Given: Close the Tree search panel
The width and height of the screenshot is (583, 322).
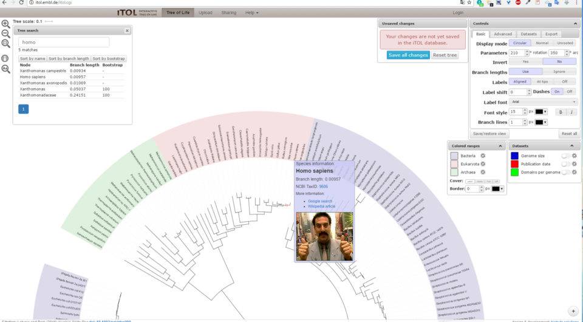Looking at the screenshot, I should click(127, 30).
